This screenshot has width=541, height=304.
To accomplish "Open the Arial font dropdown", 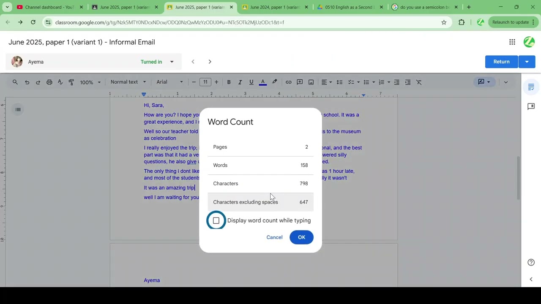I will (170, 82).
